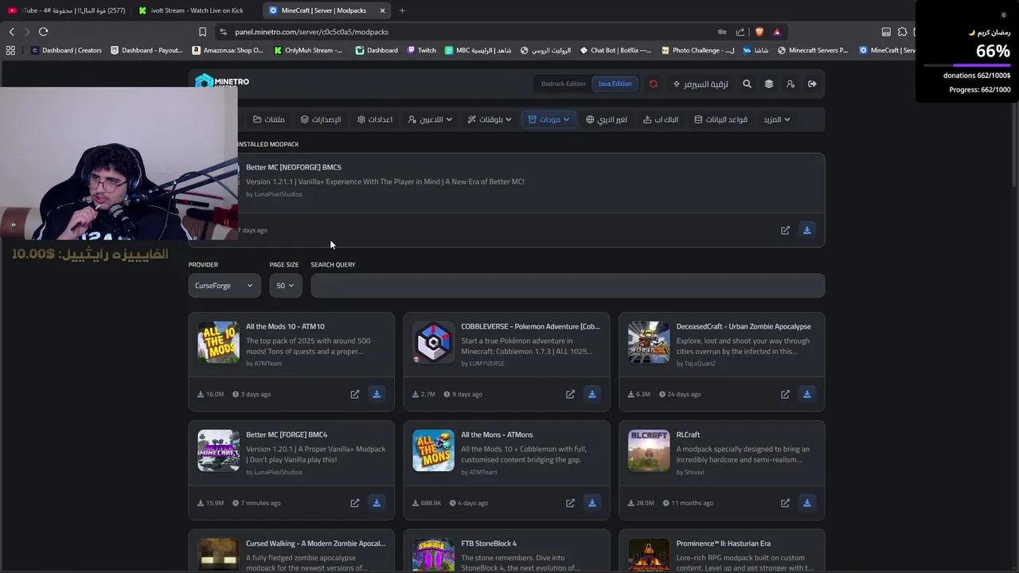Click the page vertical scrollbar
The height and width of the screenshot is (573, 1019).
point(1014,143)
